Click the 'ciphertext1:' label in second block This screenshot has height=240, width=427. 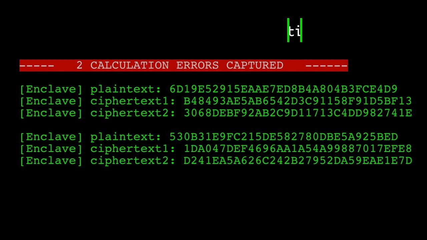tap(133, 149)
